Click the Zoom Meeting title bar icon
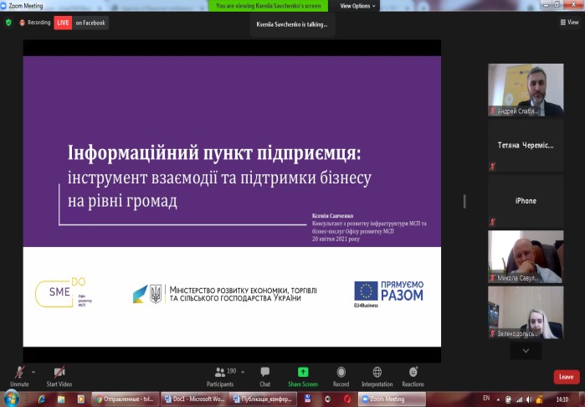The width and height of the screenshot is (585, 407). (3, 6)
